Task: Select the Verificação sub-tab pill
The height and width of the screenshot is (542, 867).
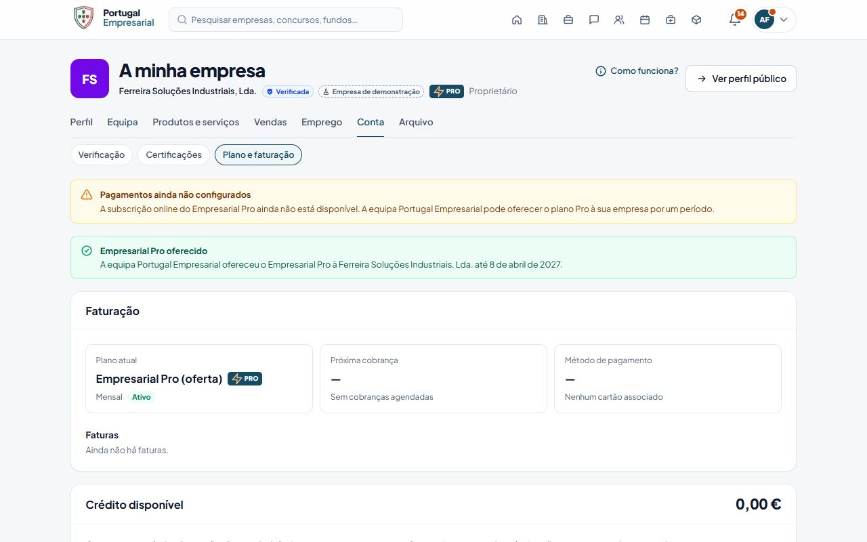Action: tap(102, 154)
